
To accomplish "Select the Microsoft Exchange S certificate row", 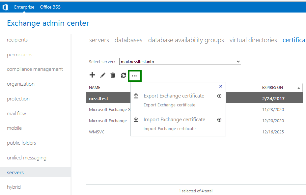I will coord(109,109).
